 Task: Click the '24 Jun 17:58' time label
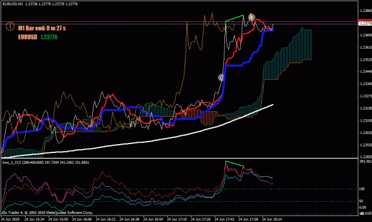coord(248,220)
